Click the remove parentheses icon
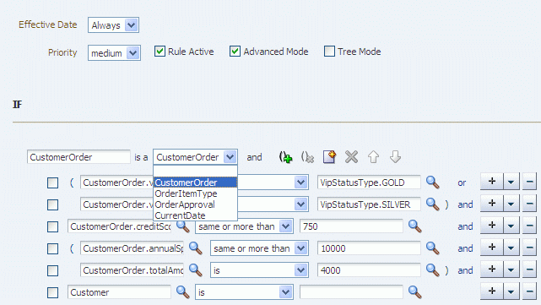The height and width of the screenshot is (305, 541). [x=307, y=157]
